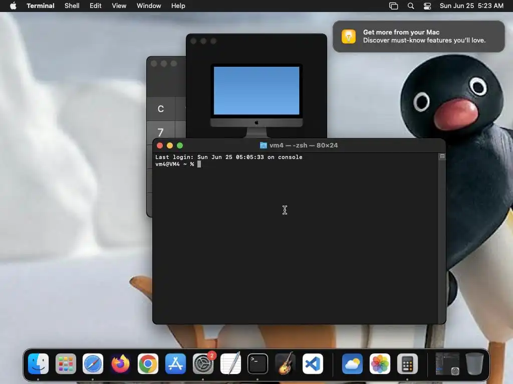Open the Edit menu
This screenshot has height=384, width=513.
[x=96, y=6]
